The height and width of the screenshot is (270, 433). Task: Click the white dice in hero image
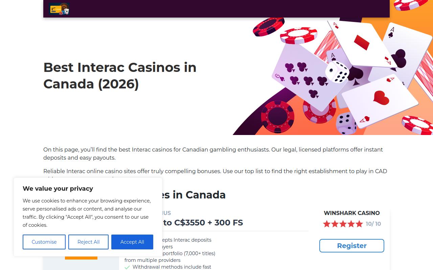point(337,72)
